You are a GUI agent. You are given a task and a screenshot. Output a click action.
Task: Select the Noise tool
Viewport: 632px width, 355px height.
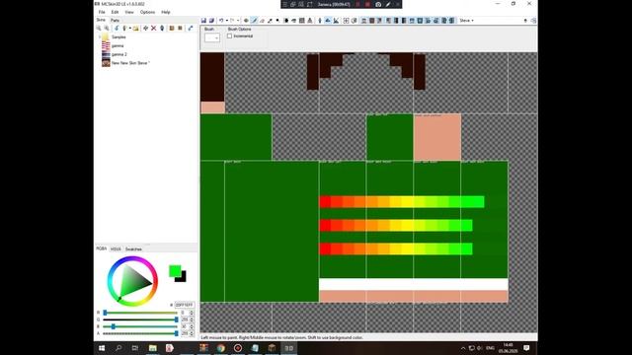301,21
